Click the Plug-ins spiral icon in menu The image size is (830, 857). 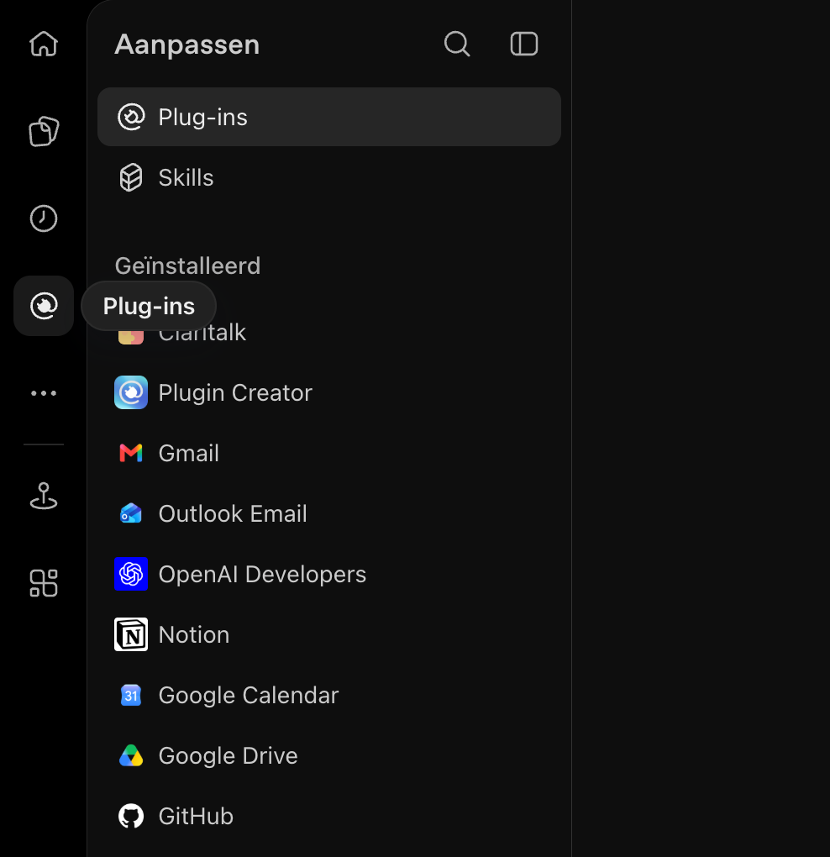131,117
